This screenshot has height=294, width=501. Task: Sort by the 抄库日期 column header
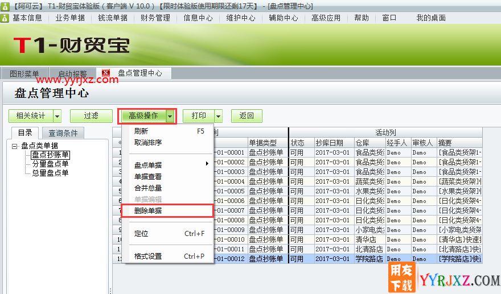[x=334, y=143]
